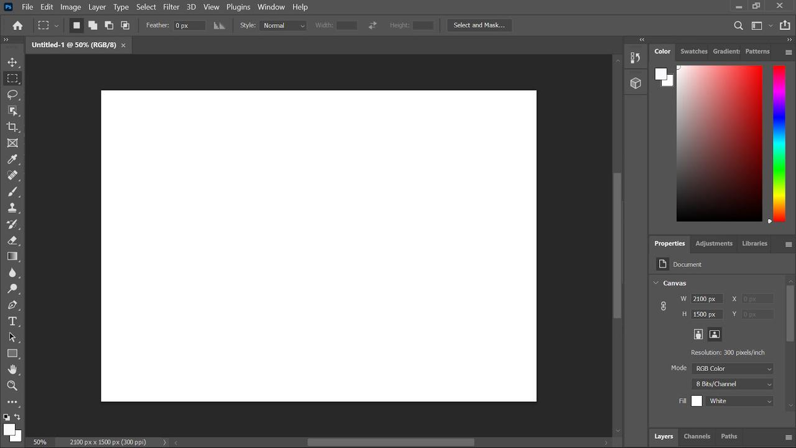Select the Lasso tool

tap(12, 95)
